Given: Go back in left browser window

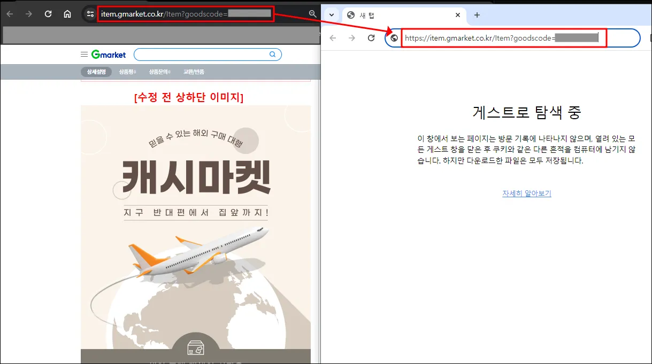Looking at the screenshot, I should tap(10, 14).
